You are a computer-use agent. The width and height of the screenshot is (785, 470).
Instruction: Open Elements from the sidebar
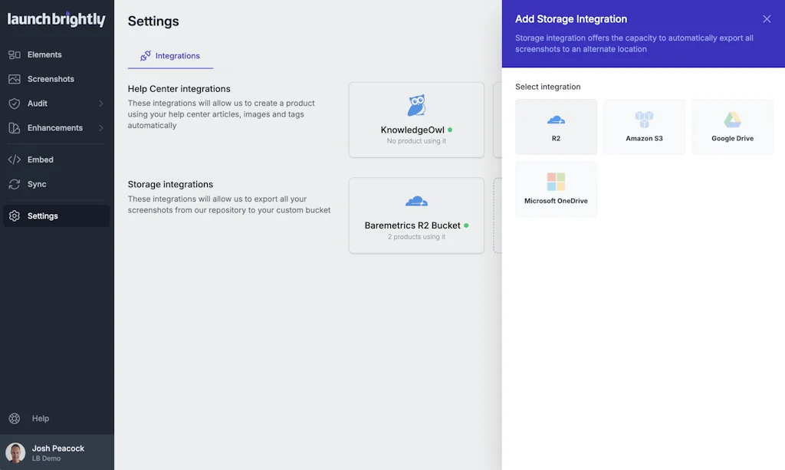pos(44,54)
